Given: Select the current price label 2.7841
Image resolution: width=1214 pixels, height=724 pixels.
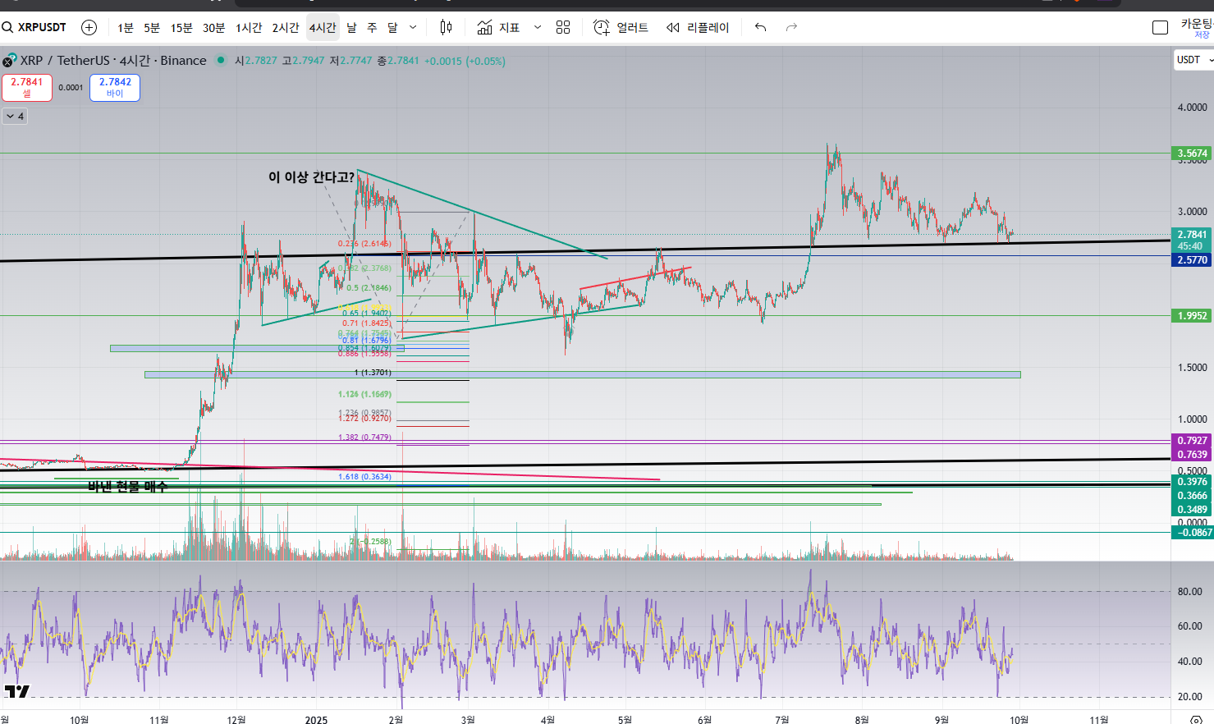Looking at the screenshot, I should [x=1192, y=240].
